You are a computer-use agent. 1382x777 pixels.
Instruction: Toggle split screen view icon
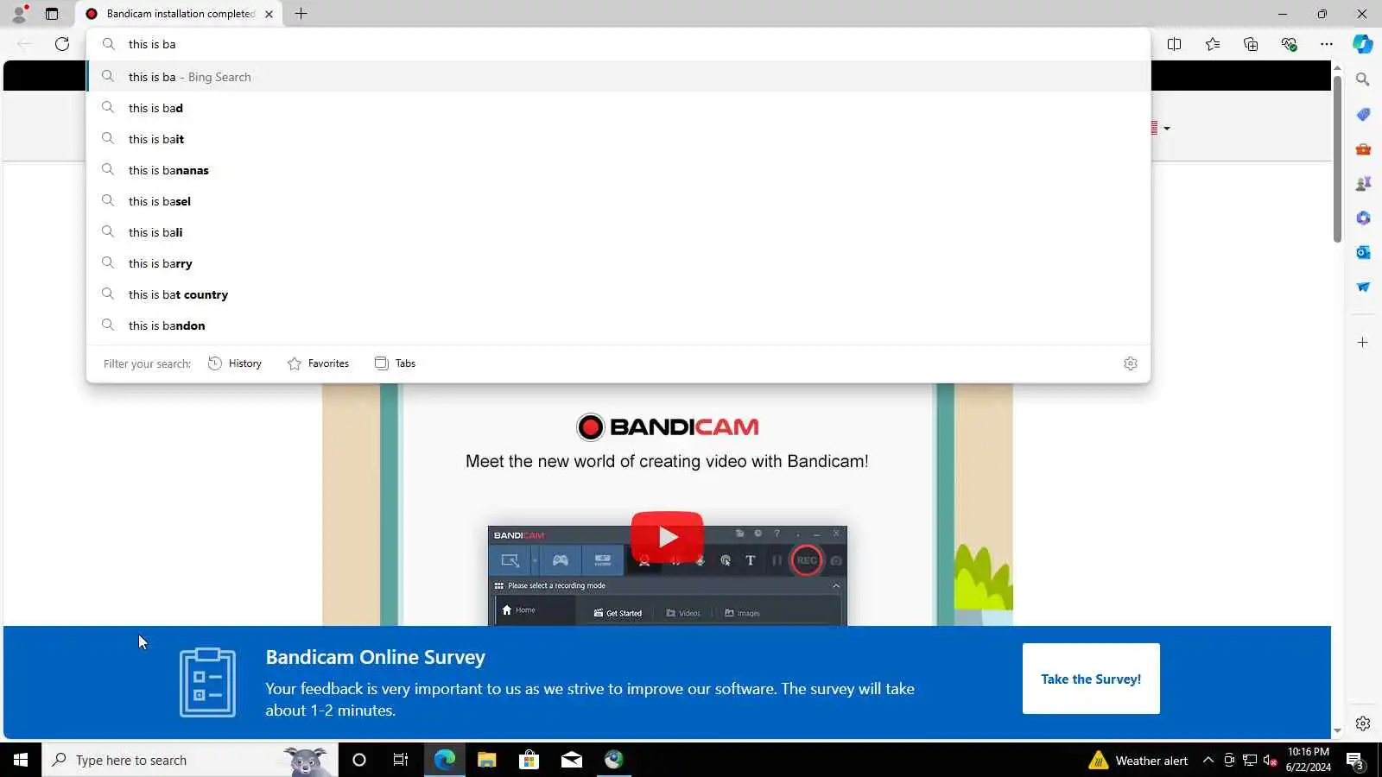point(1174,44)
